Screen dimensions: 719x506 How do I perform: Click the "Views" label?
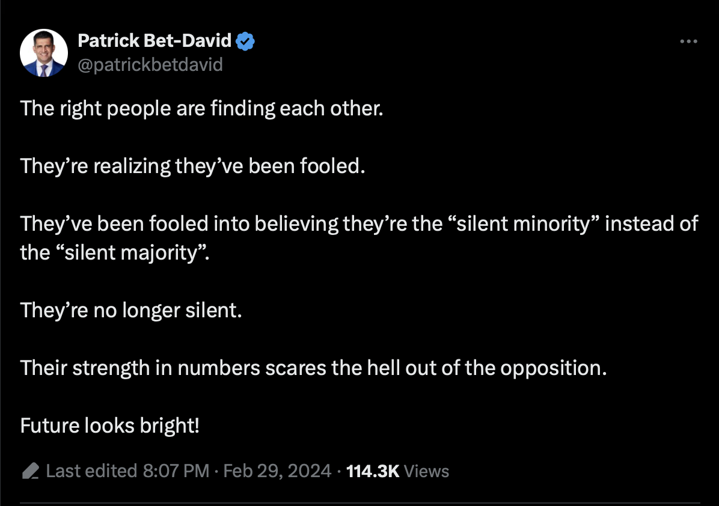click(427, 471)
